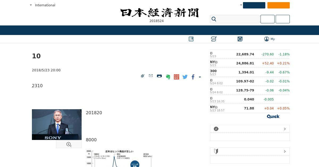Expand more share options arrow
This screenshot has width=319, height=167.
[200, 77]
